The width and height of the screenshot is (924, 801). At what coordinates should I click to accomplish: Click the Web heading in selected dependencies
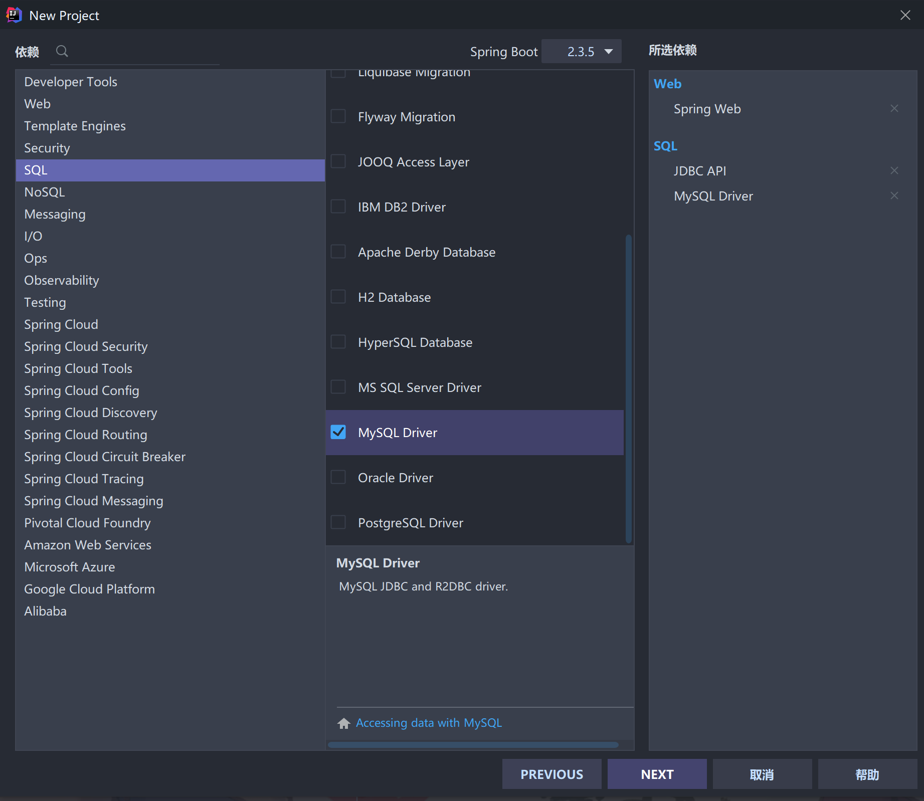[x=667, y=84]
